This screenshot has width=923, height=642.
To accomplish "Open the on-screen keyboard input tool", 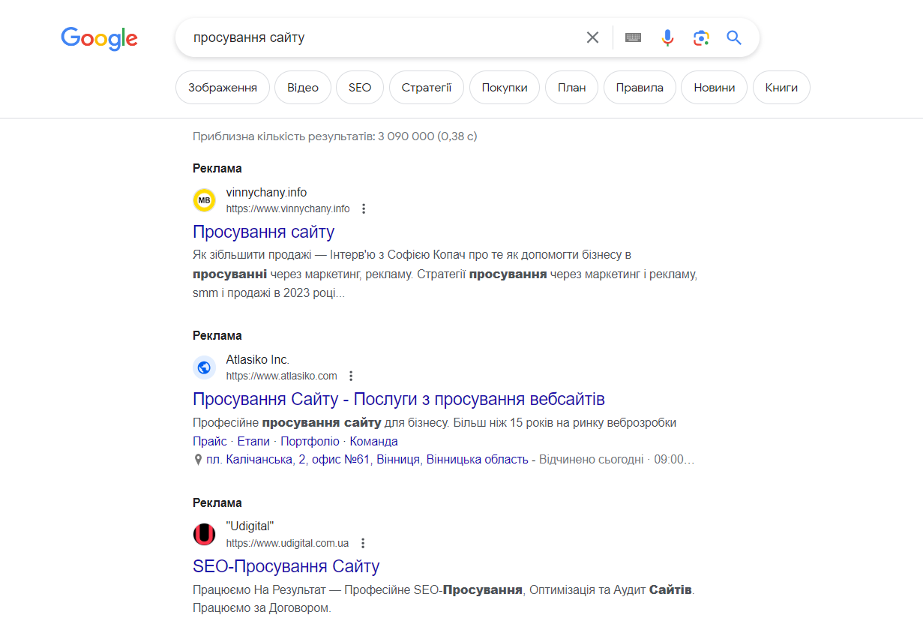I will click(633, 37).
